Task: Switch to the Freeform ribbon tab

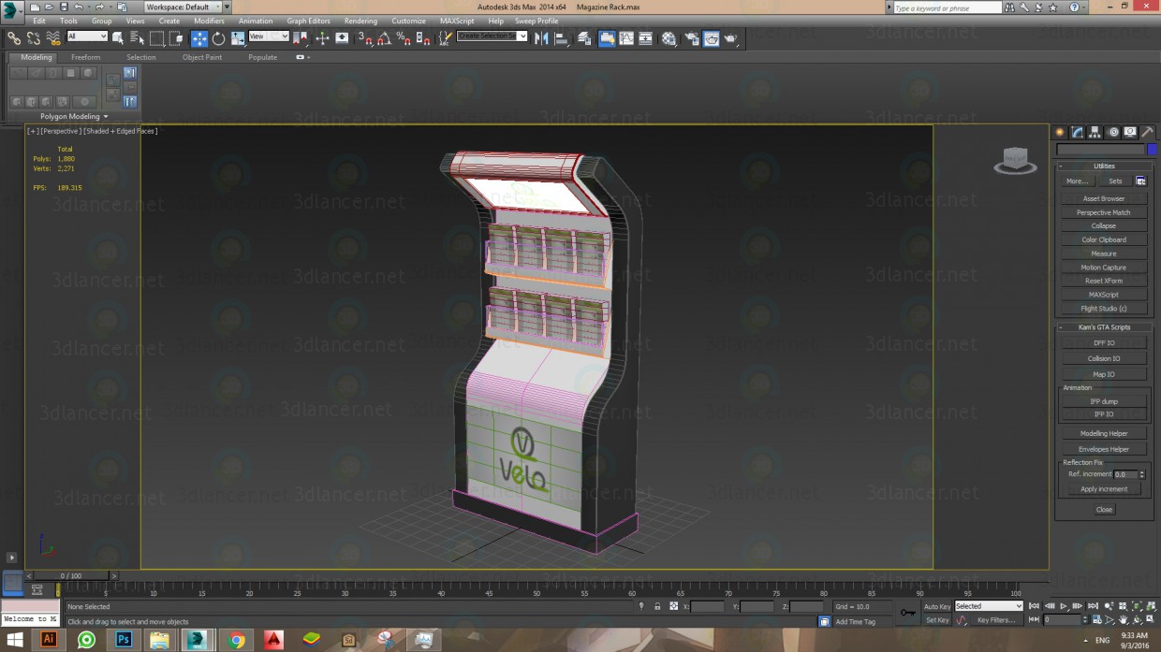Action: [x=85, y=57]
